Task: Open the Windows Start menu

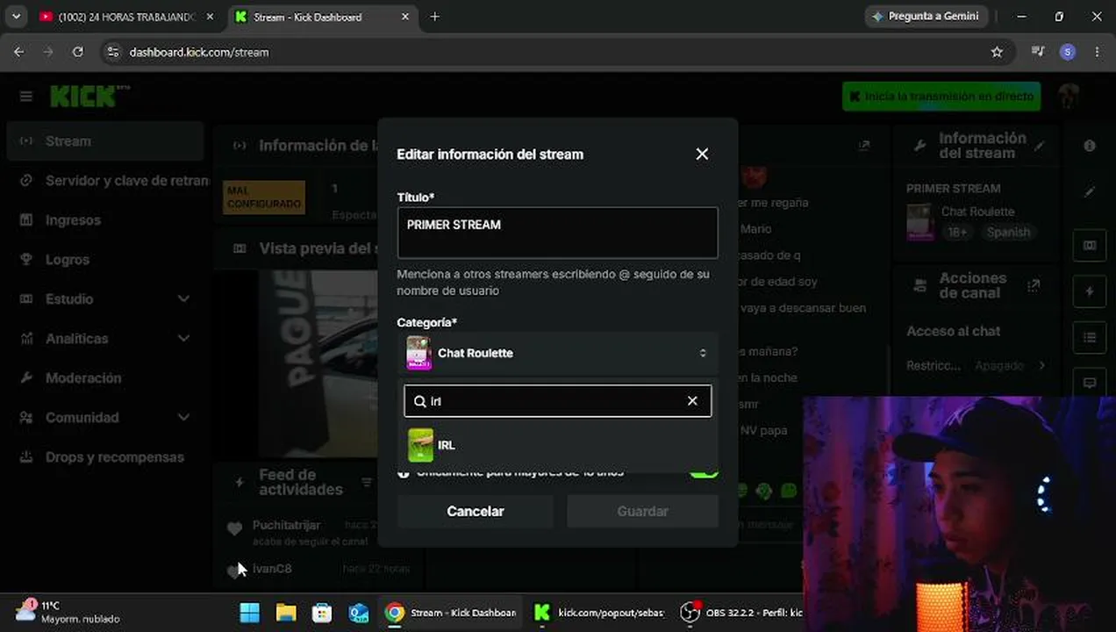Action: 249,612
